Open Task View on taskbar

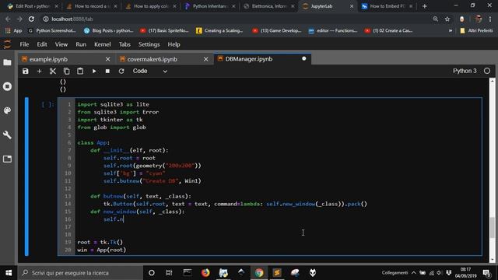click(x=169, y=273)
